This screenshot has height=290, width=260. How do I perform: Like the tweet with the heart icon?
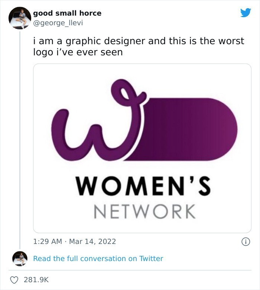[x=14, y=280]
